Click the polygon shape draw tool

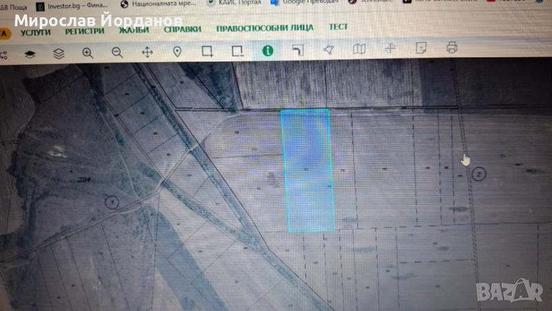click(x=328, y=49)
